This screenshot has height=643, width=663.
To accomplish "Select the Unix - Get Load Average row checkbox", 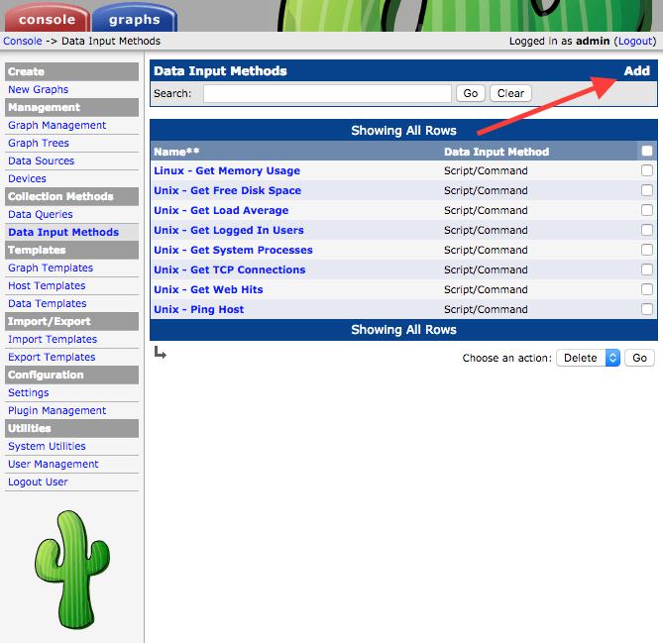I will 647,211.
